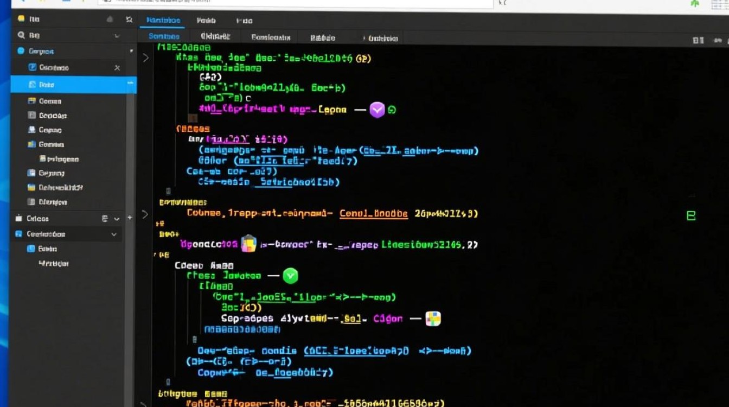The width and height of the screenshot is (729, 407).
Task: Open the second top-level tab
Action: [x=206, y=21]
